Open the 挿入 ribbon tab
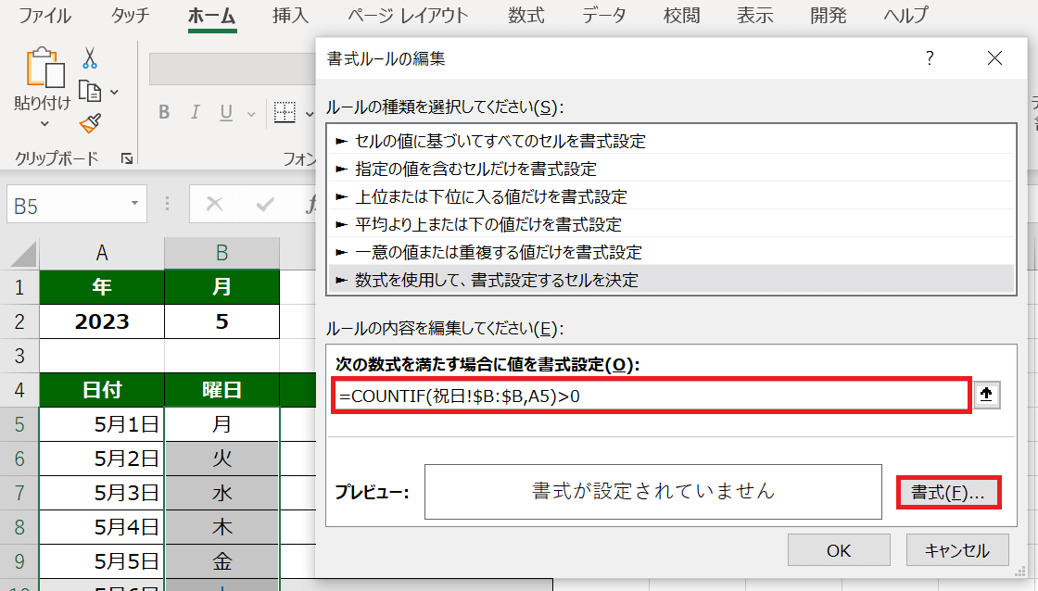Viewport: 1038px width, 591px height. [x=292, y=16]
